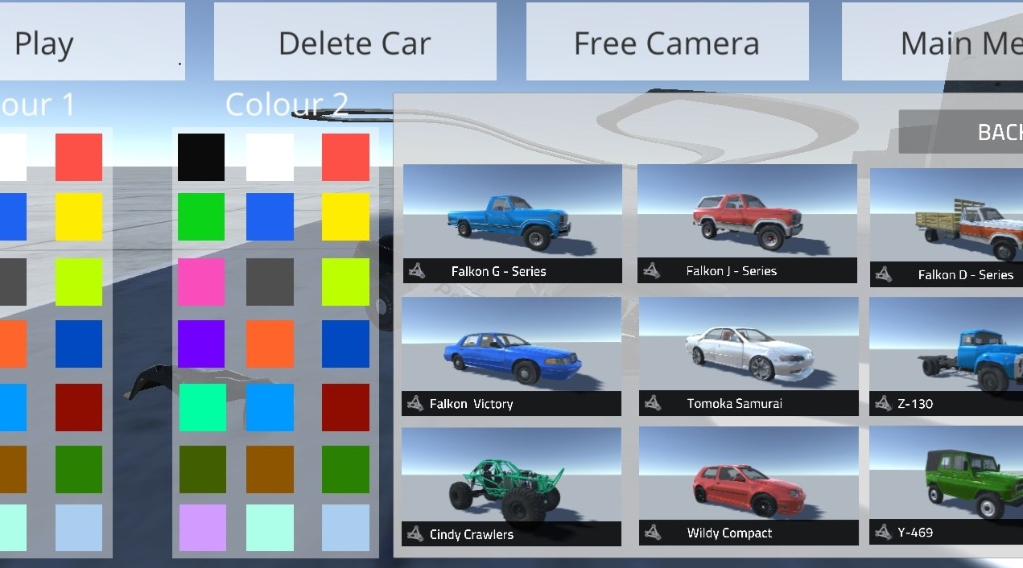This screenshot has height=568, width=1023.
Task: Click the icon next to Cindy Crawlers
Action: click(x=415, y=534)
